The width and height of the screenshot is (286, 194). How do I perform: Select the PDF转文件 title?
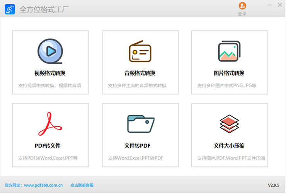coord(48,146)
